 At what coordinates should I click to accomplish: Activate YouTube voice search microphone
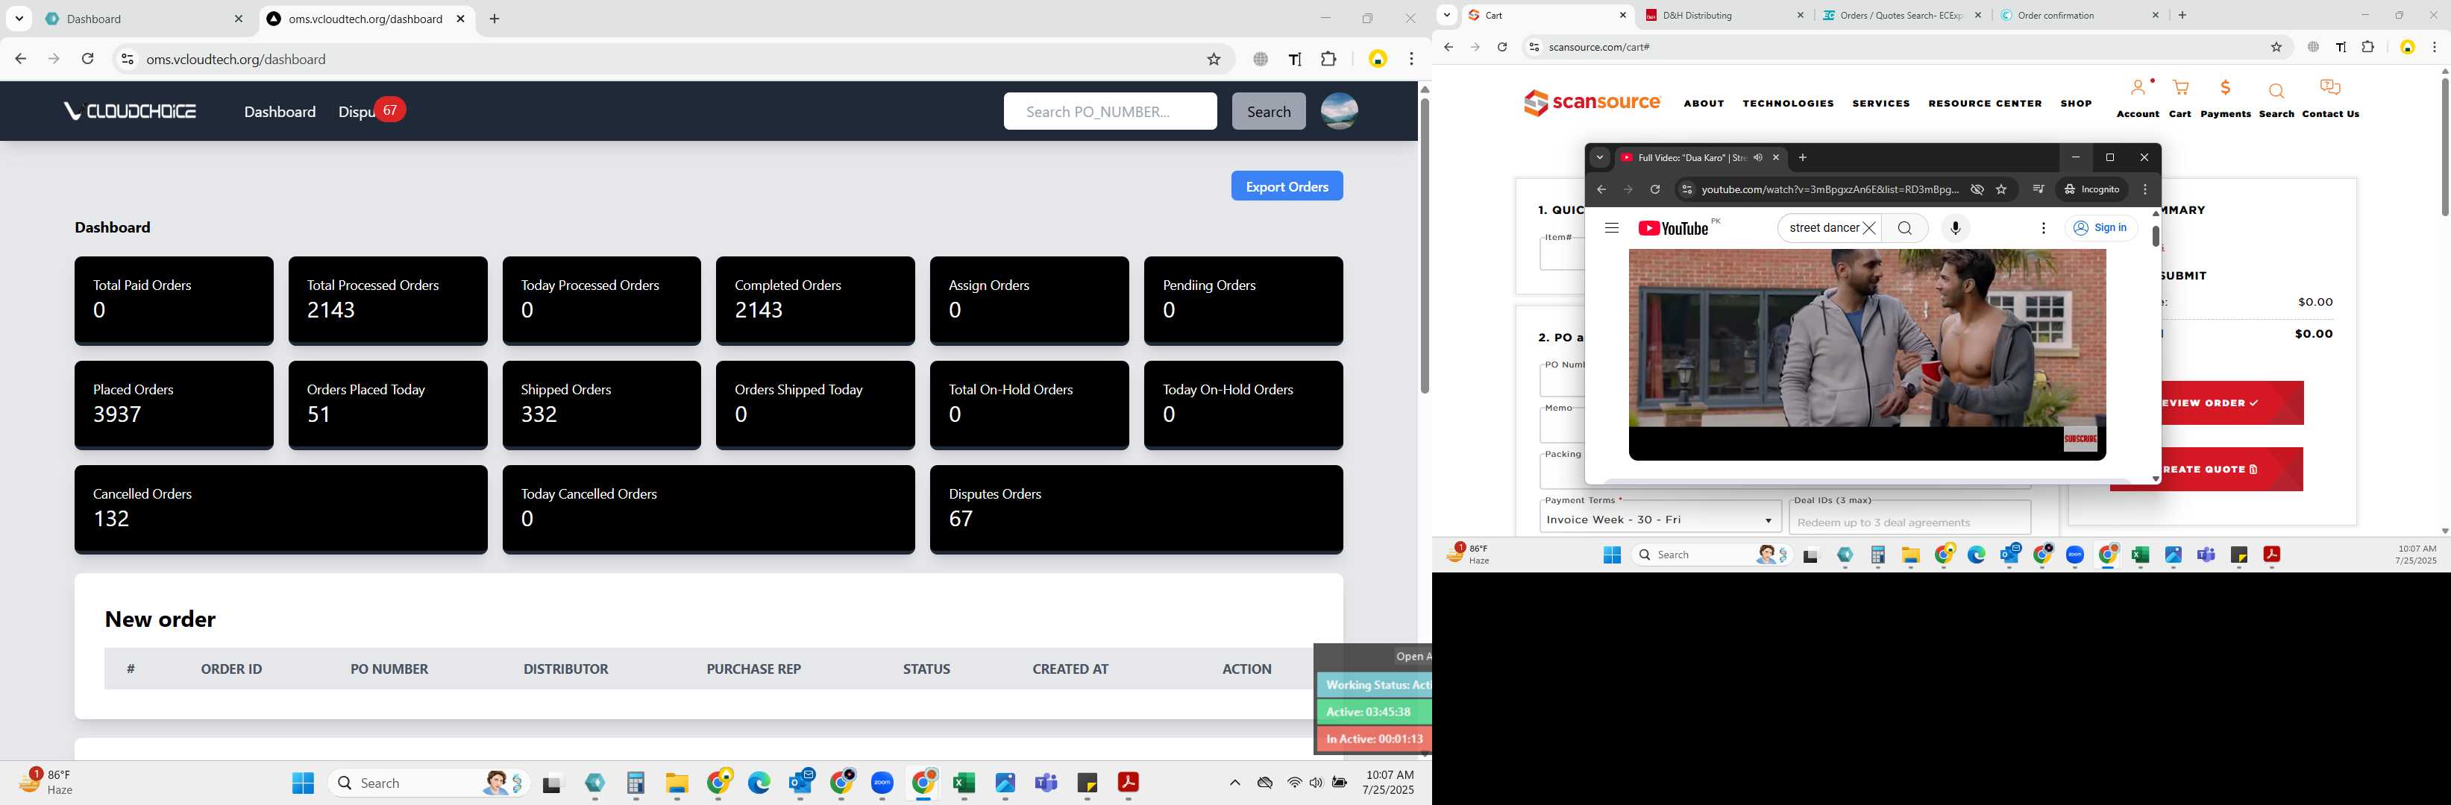[x=1955, y=228]
